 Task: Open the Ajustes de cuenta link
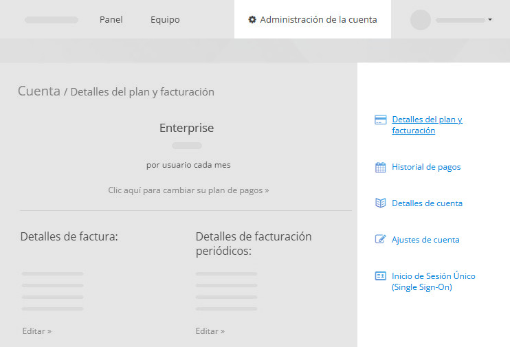pos(425,240)
